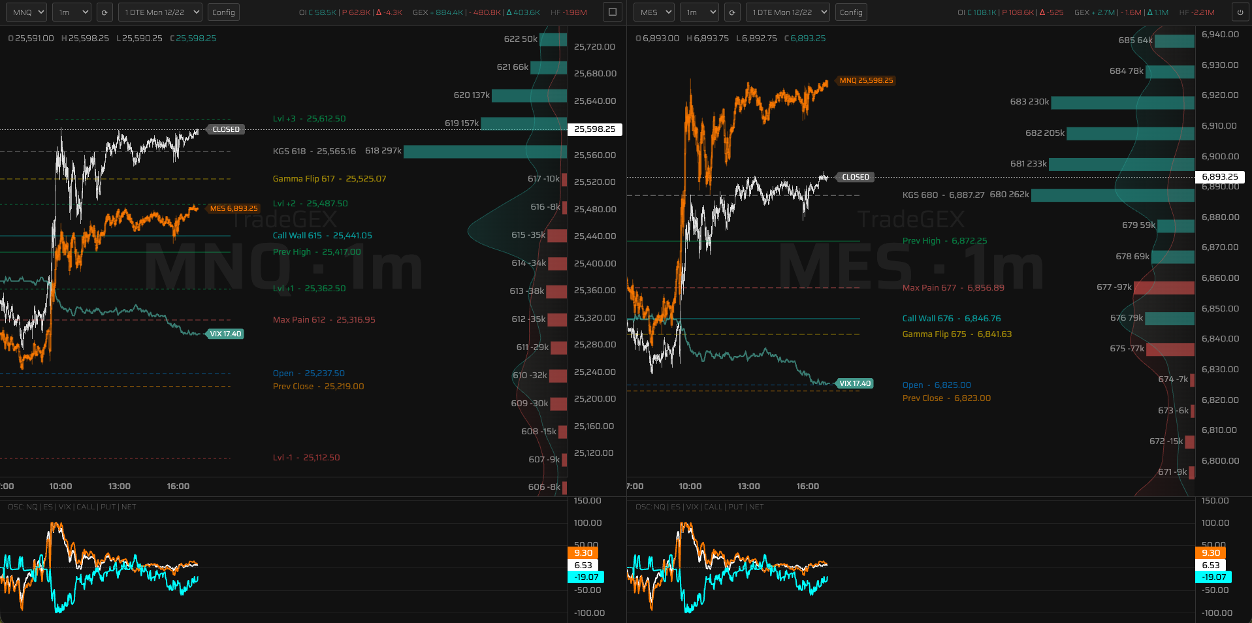Click the 25,598.25 current price label
1252x623 pixels.
tap(595, 129)
